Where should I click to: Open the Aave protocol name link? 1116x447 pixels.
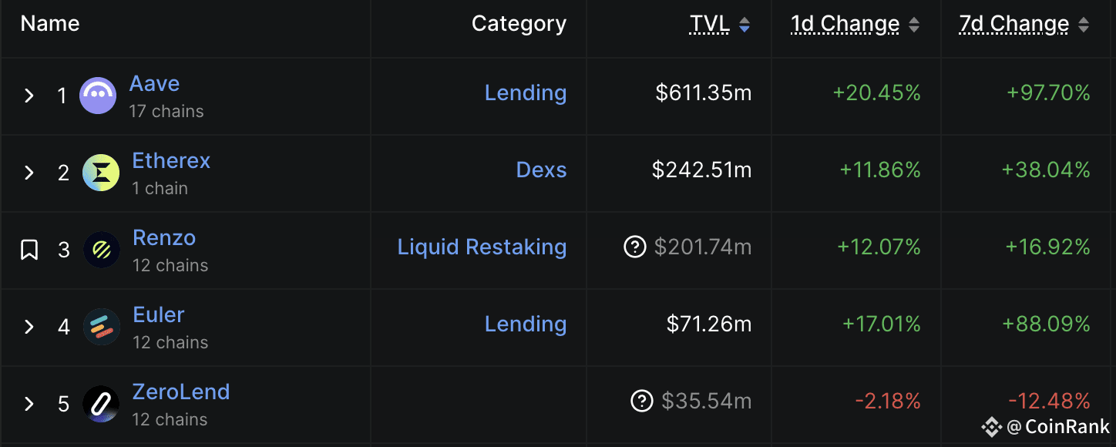tap(154, 83)
